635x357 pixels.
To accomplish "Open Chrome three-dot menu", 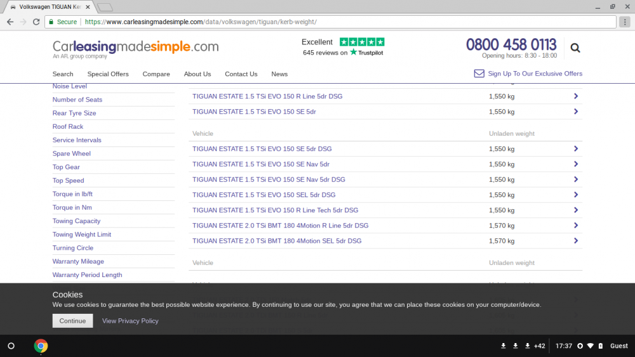I will point(625,22).
